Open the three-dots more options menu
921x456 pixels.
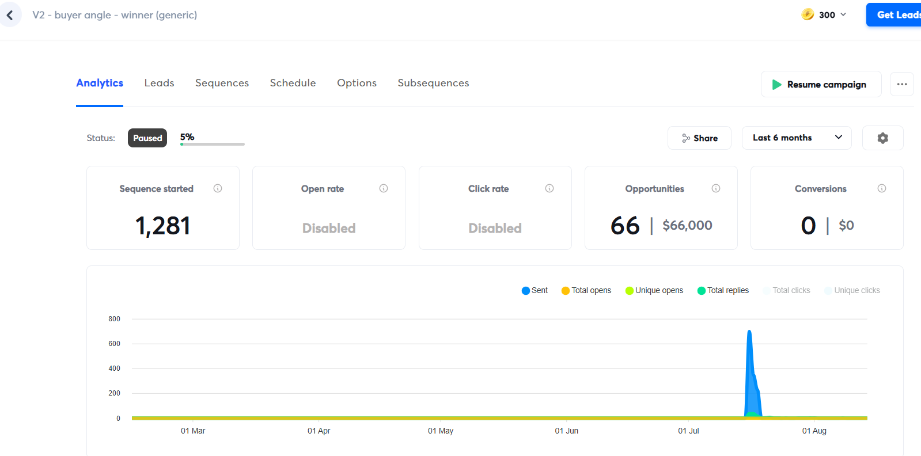tap(901, 84)
